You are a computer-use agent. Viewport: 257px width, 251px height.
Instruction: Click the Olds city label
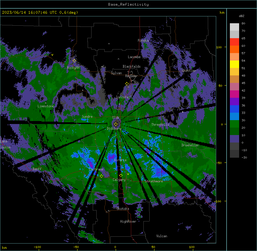tap(116, 117)
